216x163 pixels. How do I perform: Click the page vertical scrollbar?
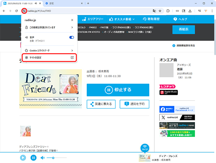215,37
